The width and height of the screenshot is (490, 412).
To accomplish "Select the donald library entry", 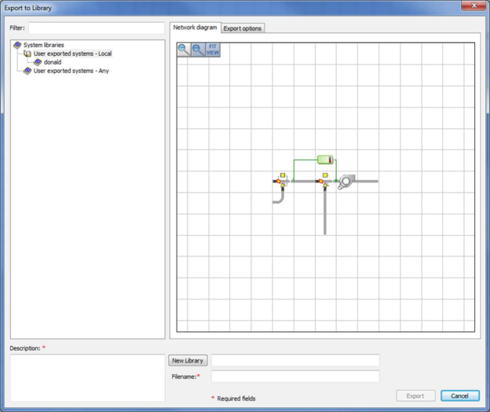I will point(53,62).
